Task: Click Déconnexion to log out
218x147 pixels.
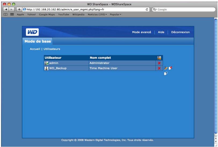Action: click(180, 32)
